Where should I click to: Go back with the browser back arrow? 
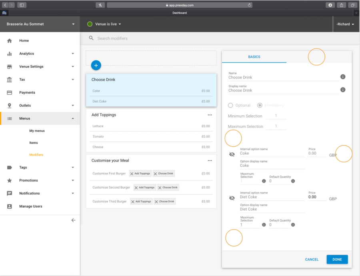5,5
